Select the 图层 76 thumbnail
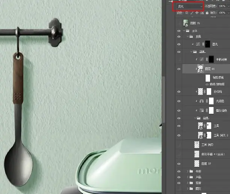This screenshot has width=230, height=194. point(186,23)
